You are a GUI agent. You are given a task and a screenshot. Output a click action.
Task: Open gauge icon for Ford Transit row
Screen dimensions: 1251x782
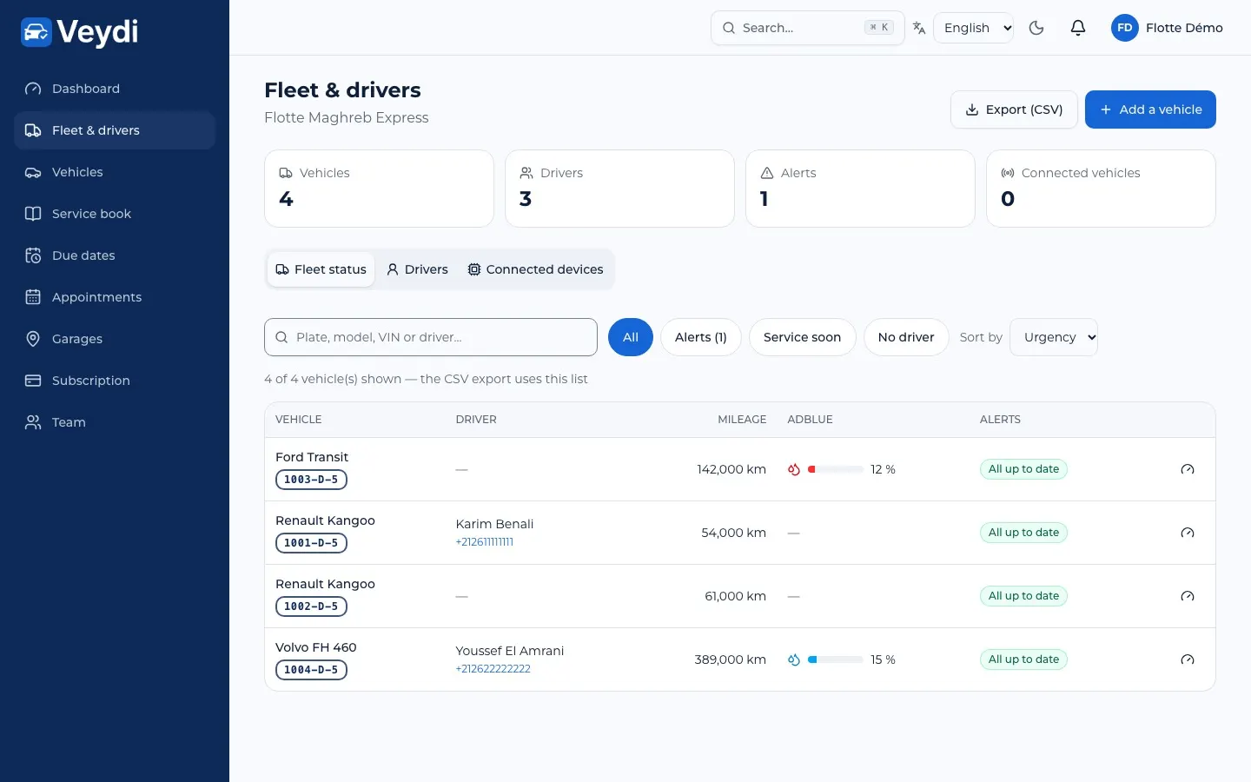(x=1188, y=469)
